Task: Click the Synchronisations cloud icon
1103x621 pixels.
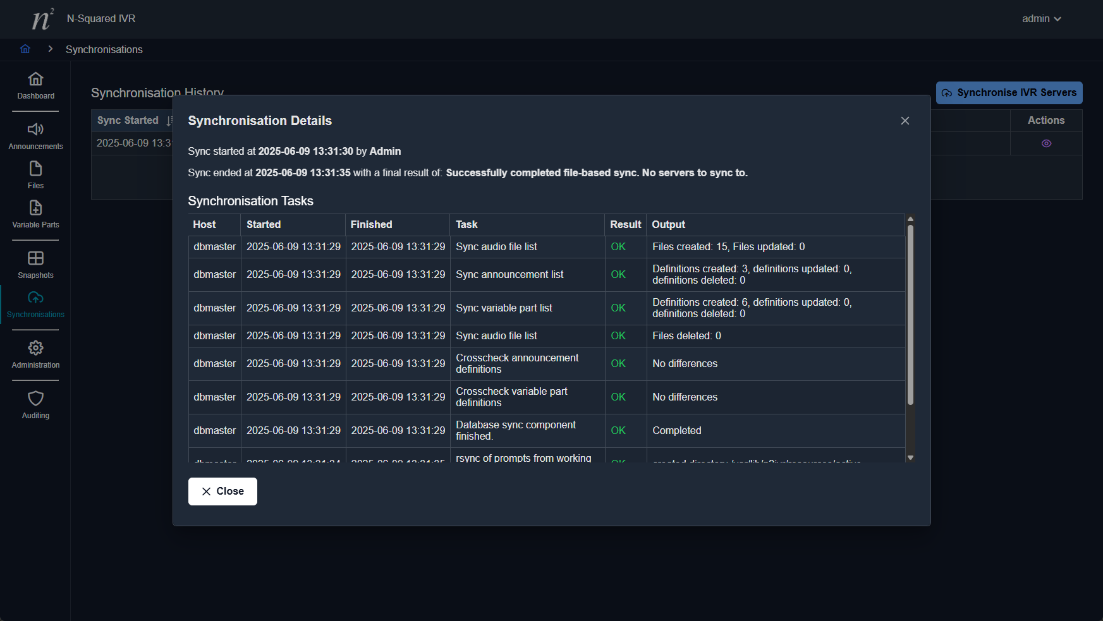Action: coord(35,298)
